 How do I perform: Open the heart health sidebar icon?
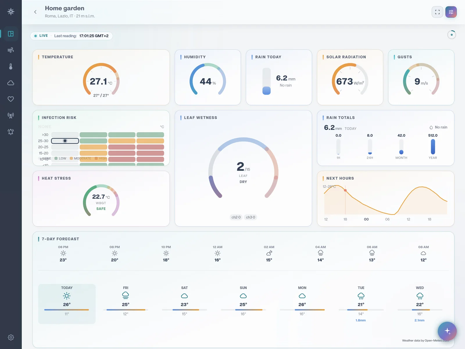tap(11, 99)
